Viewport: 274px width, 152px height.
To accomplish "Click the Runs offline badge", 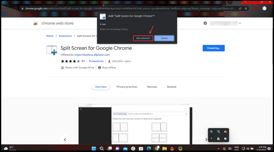I will pyautogui.click(x=107, y=68).
